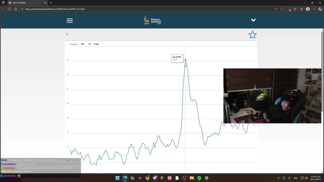Show hidden system tray icons
324x182 pixels.
point(278,178)
